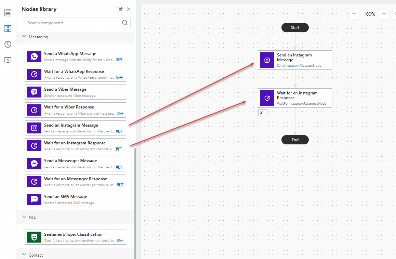396x259 pixels.
Task: Click the Nodes library heading
Action: [x=39, y=9]
